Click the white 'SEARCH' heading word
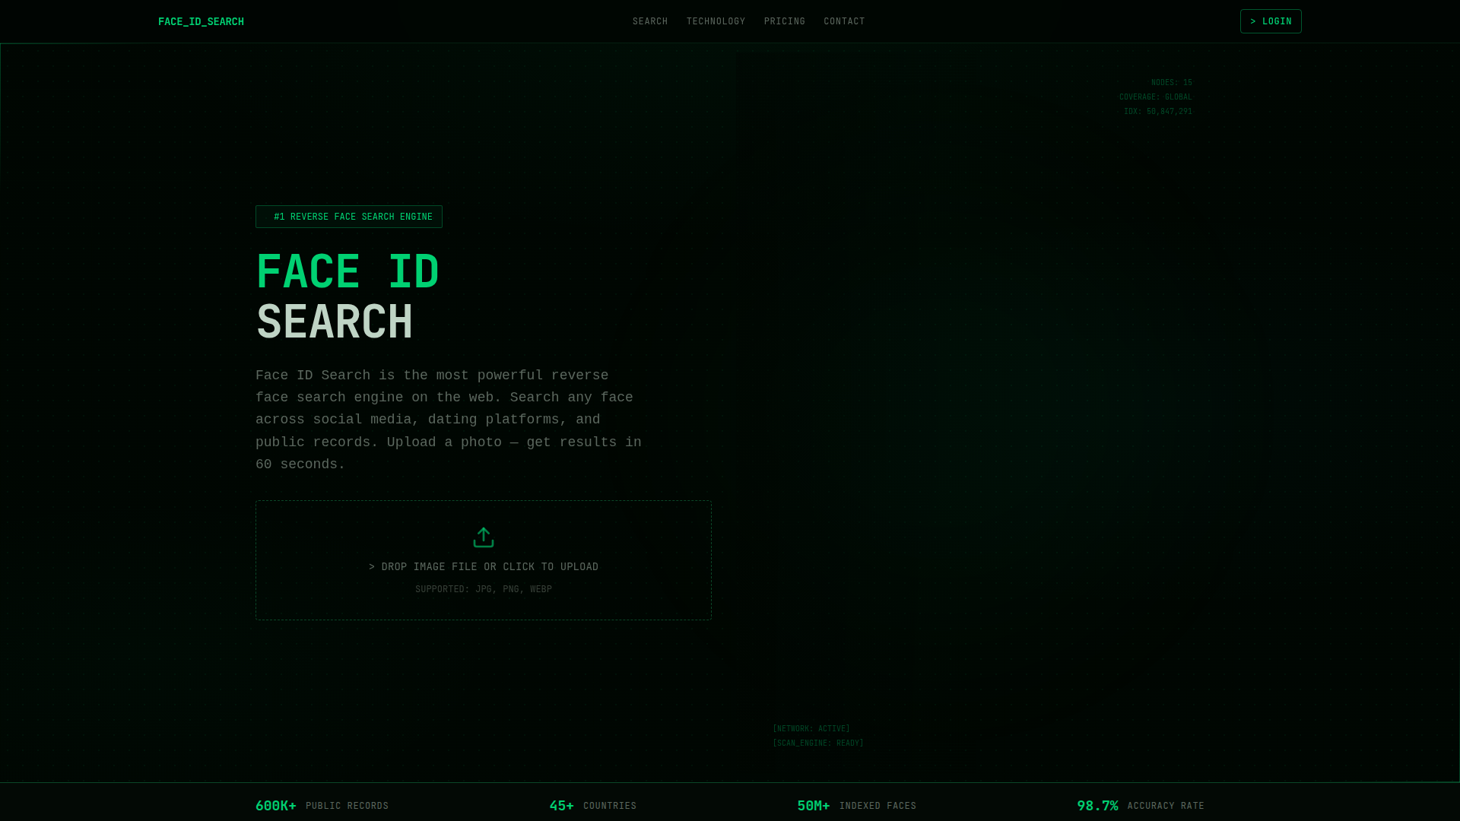 pyautogui.click(x=335, y=322)
